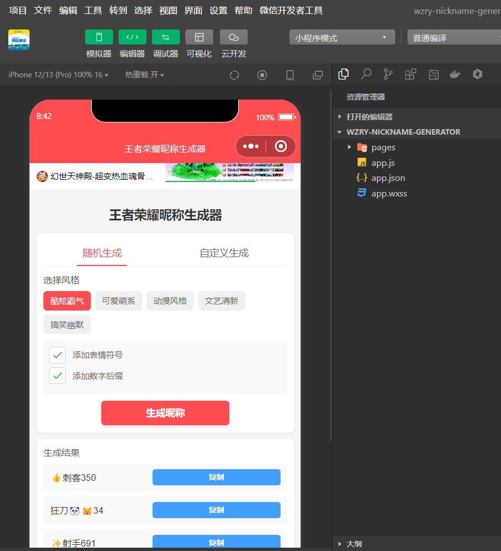Screen dimensions: 501x551
Task: Select the 搞笑幽默 style chip
Action: (67, 324)
